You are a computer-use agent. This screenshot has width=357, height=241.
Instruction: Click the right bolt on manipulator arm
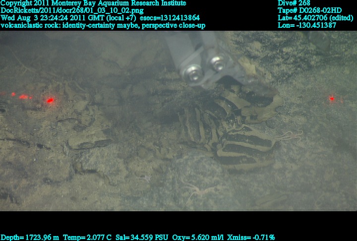(x=217, y=63)
